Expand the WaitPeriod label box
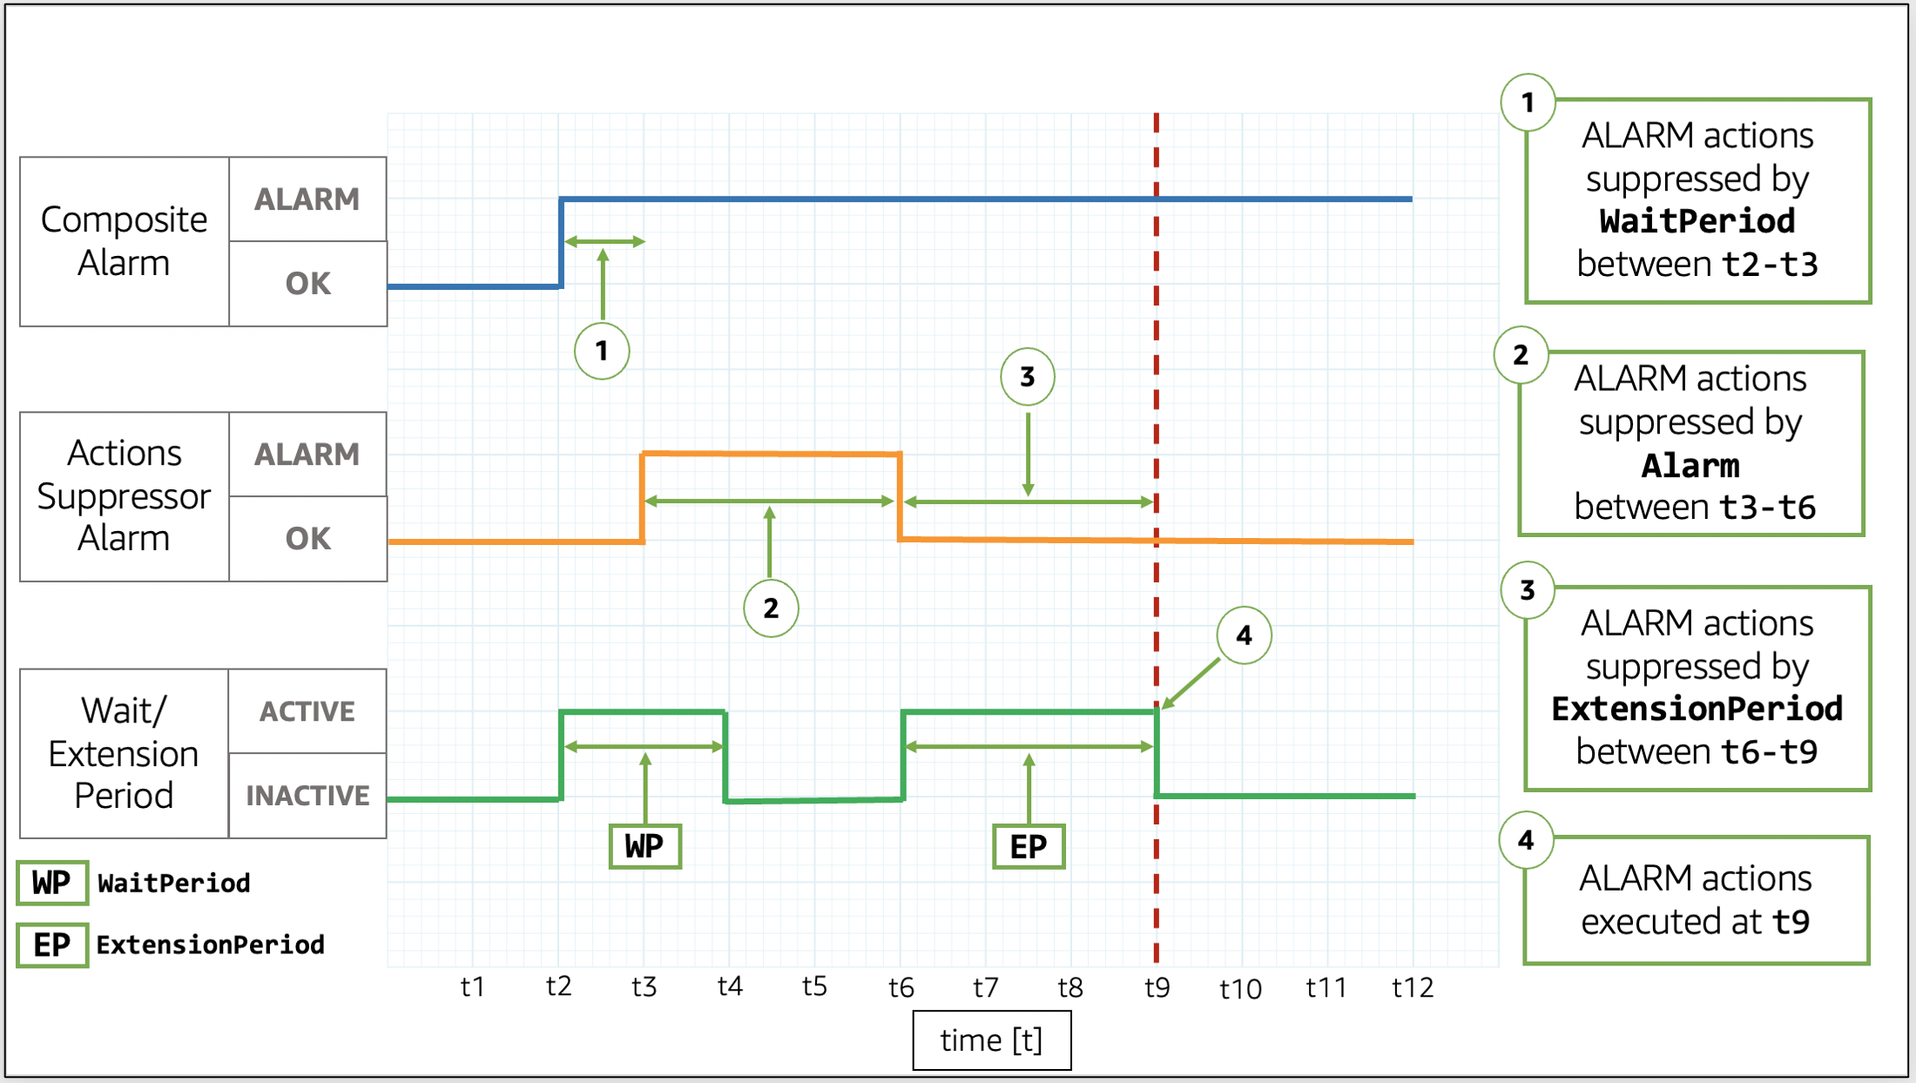The height and width of the screenshot is (1083, 1916). point(646,847)
